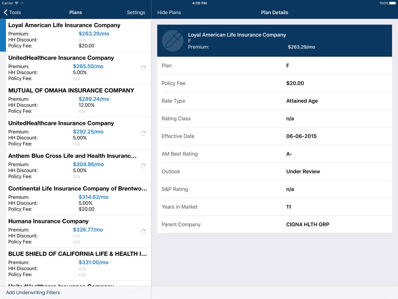Tap the Outlook Under Review value

coord(303,171)
